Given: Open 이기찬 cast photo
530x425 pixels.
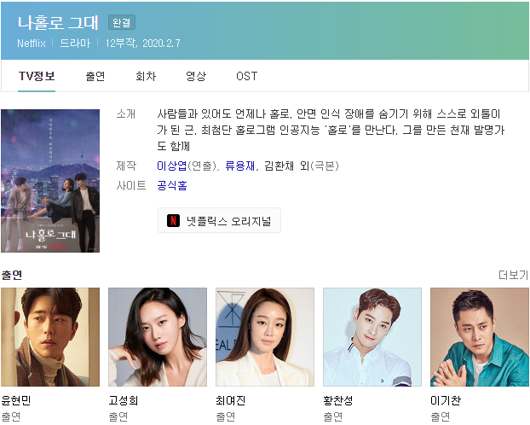Looking at the screenshot, I should 480,337.
